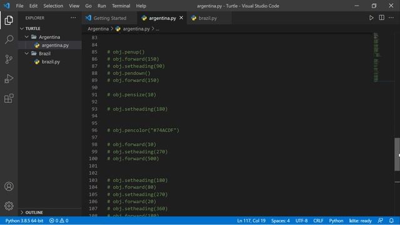400x225 pixels.
Task: Click argentina.py in the breadcrumb path
Action: tap(136, 29)
